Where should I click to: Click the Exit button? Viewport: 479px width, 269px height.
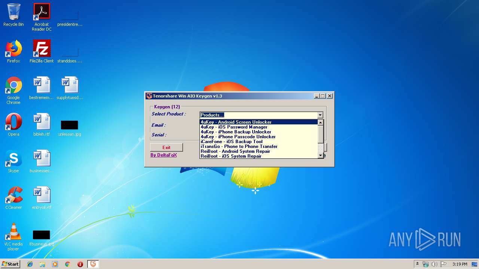point(167,148)
